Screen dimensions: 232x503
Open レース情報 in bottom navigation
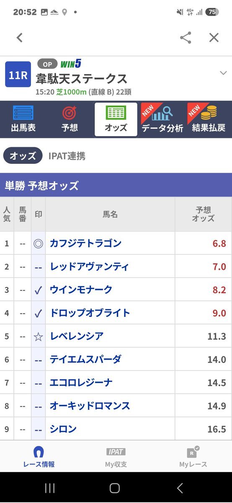39,456
